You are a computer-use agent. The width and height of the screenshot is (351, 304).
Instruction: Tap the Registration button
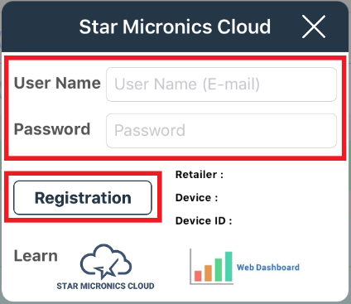click(x=83, y=198)
